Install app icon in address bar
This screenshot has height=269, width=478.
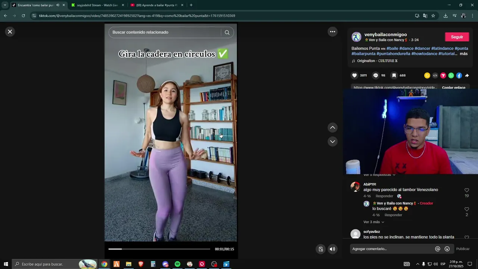click(x=417, y=16)
